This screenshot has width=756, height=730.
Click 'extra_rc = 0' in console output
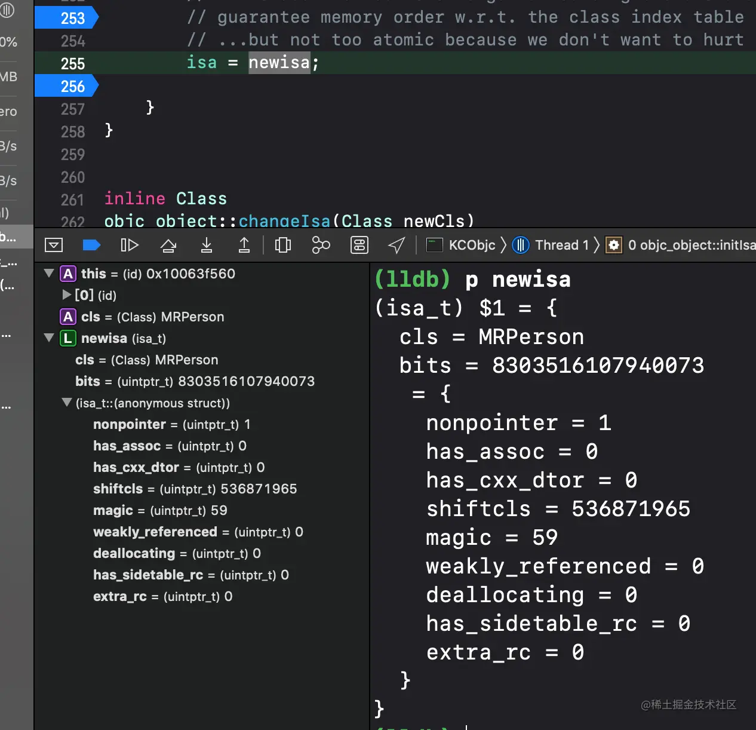[505, 652]
